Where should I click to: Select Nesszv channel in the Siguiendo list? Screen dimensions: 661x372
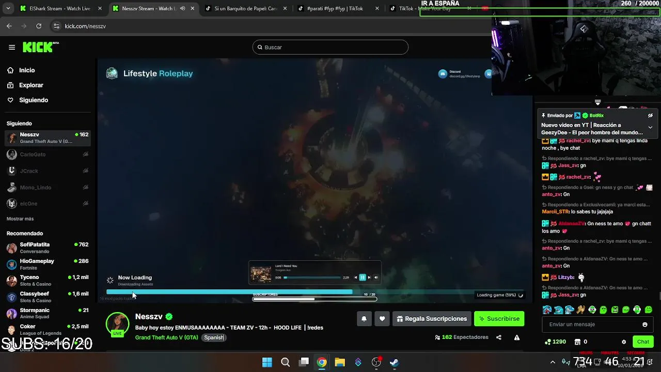[48, 138]
